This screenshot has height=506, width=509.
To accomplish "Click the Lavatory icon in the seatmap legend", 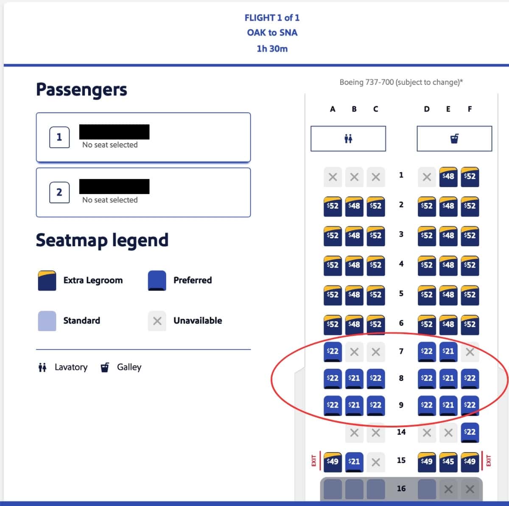I will pos(42,367).
